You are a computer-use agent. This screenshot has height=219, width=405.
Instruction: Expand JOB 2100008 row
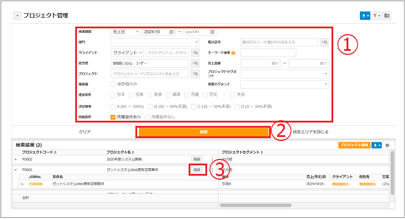coord(23,184)
